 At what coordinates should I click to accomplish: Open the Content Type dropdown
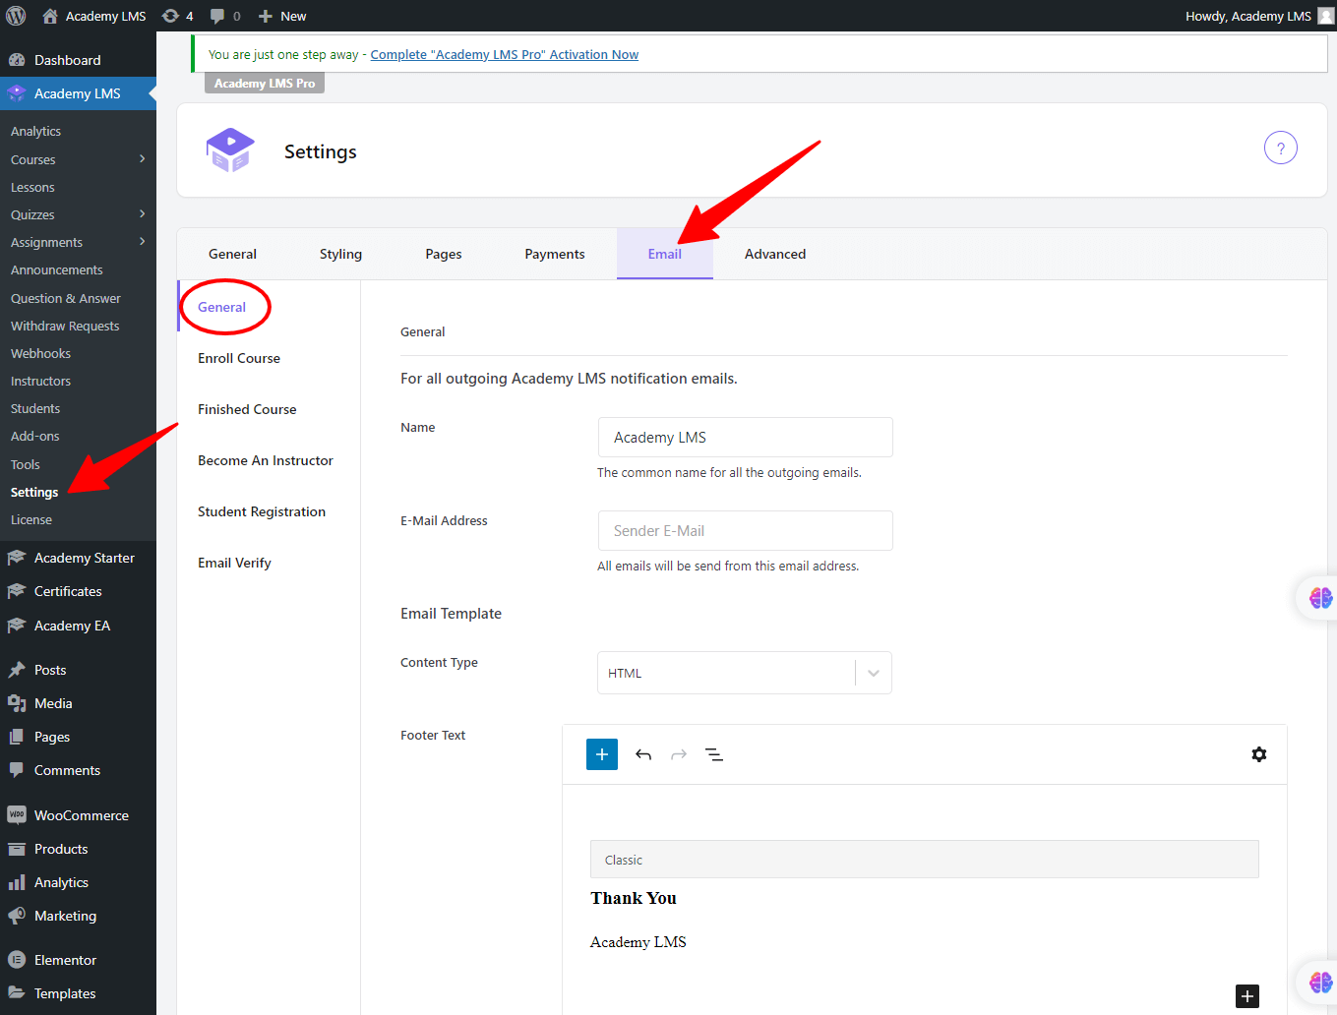(x=744, y=672)
